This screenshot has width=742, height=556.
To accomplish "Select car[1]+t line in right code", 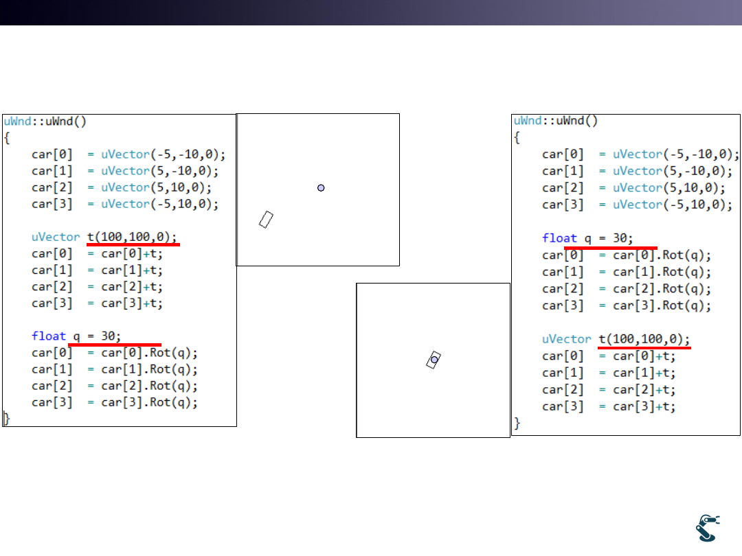I will tap(609, 373).
